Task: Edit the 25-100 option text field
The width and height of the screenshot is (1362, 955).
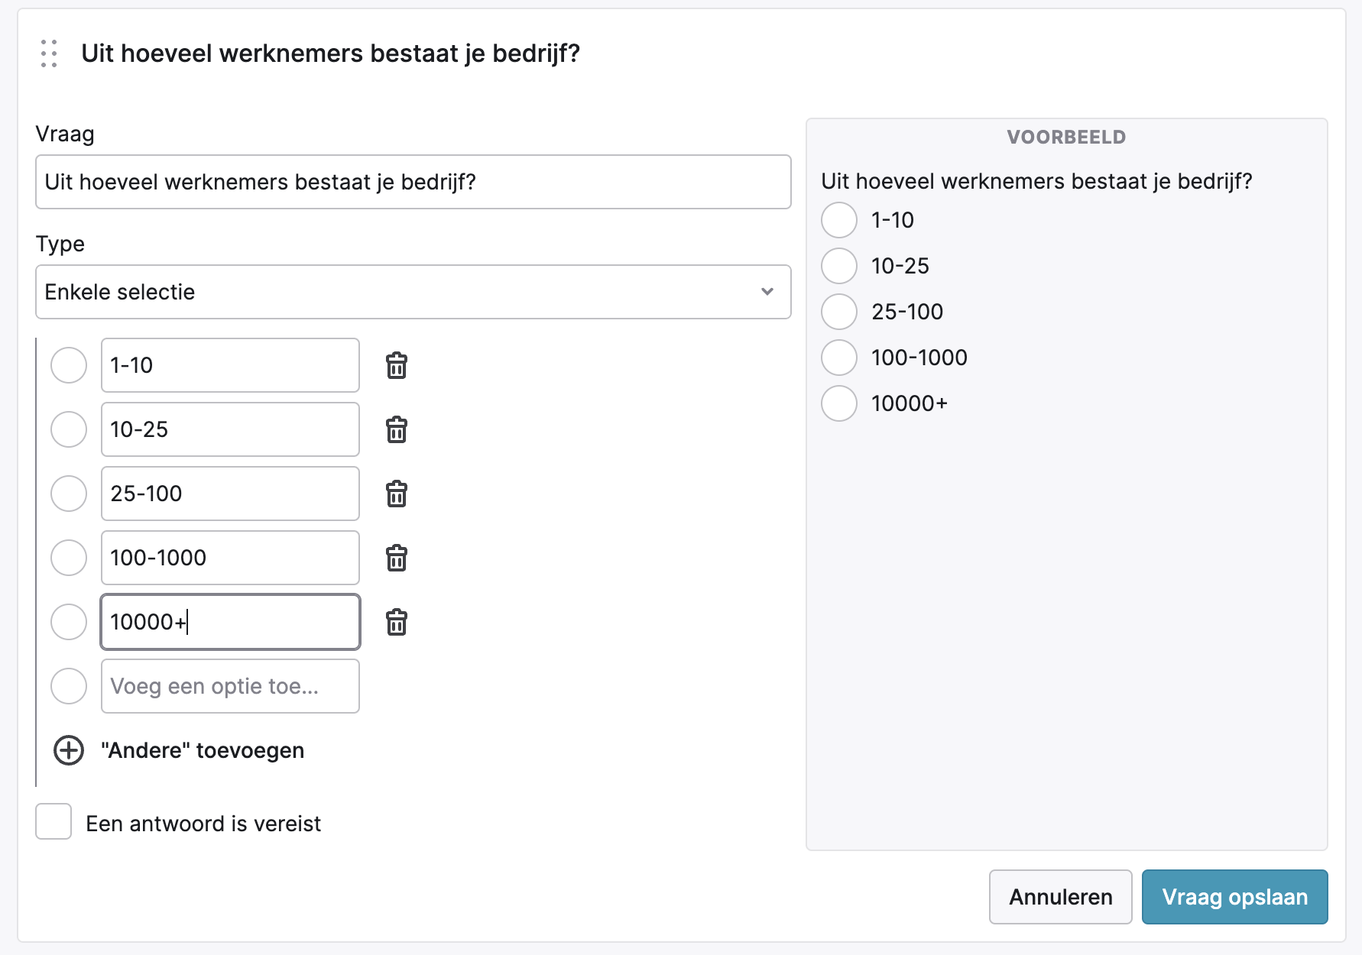Action: point(230,494)
